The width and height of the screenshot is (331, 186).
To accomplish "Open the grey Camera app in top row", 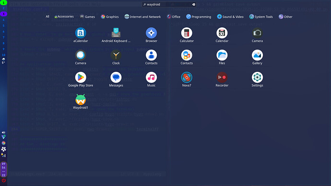I will point(257,35).
